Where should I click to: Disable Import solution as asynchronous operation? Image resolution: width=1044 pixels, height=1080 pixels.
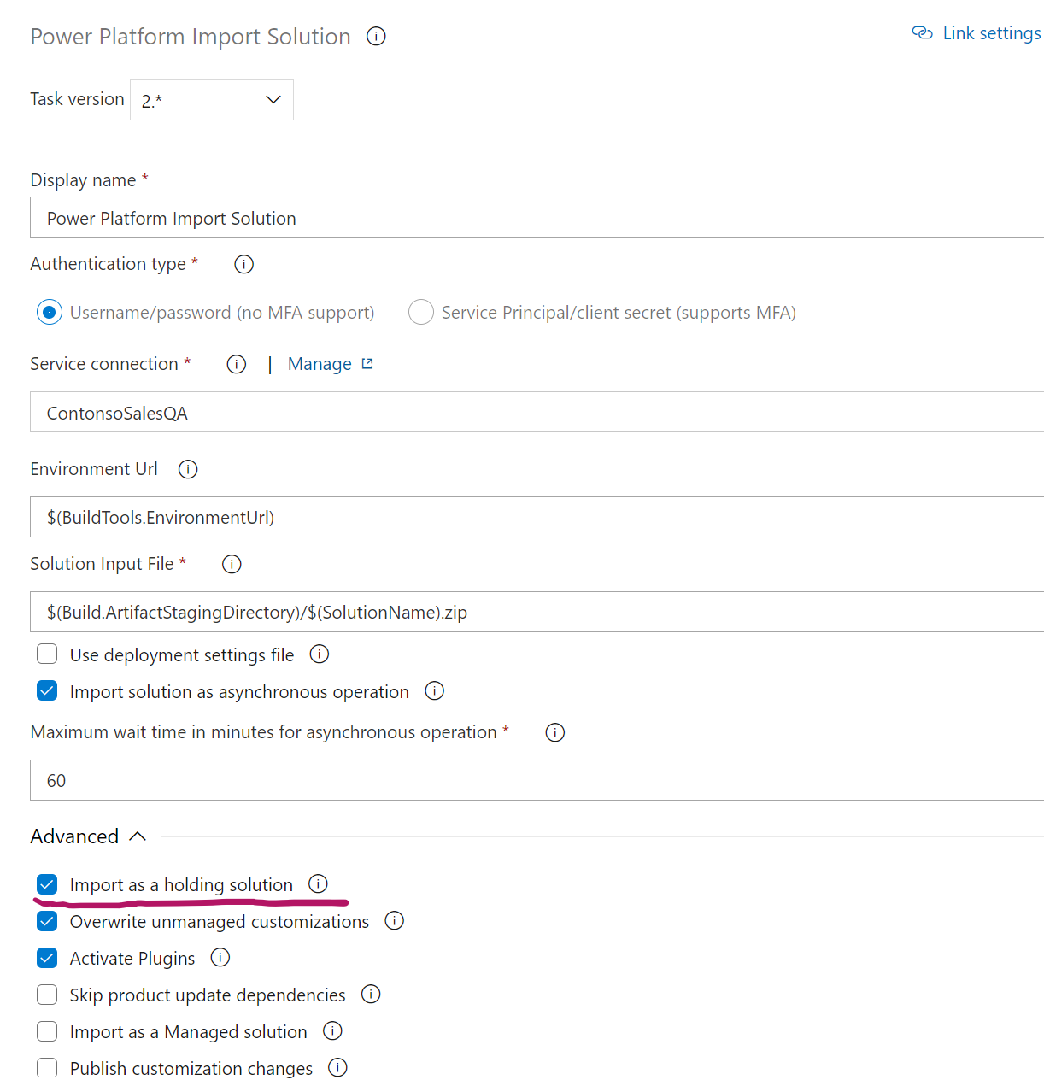click(47, 690)
